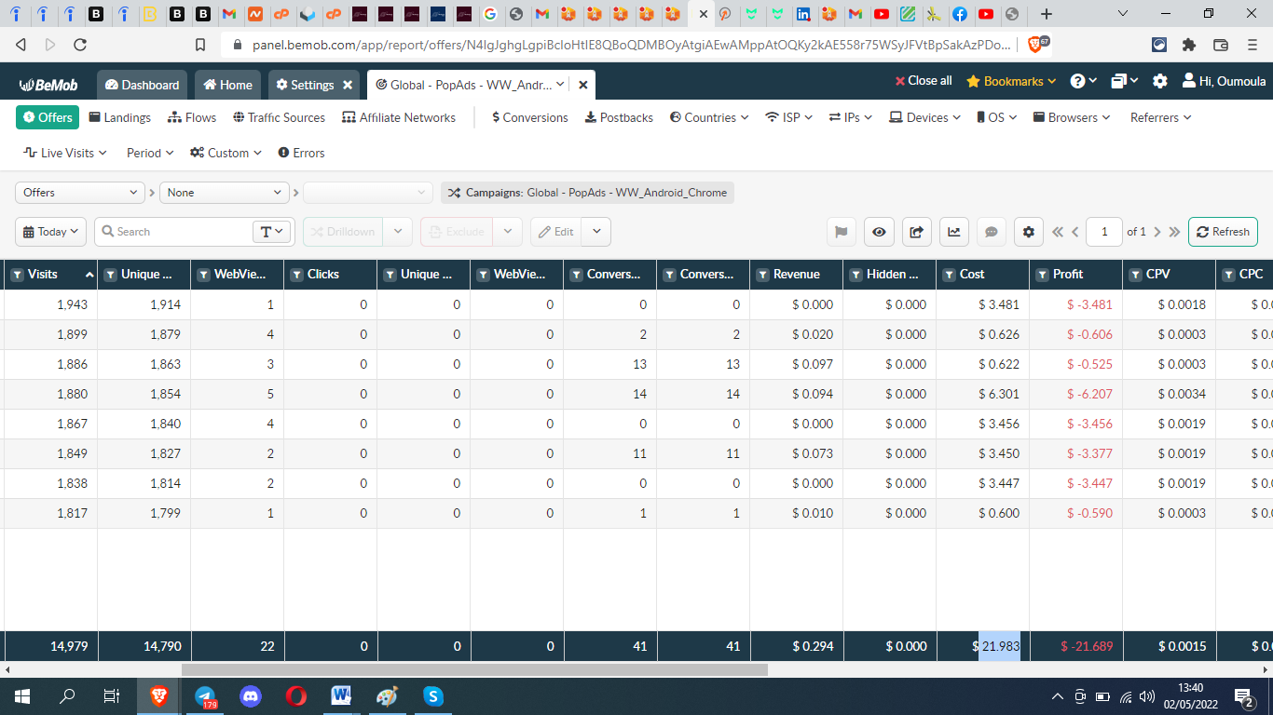Click the export/share icon in report toolbar
1273x715 pixels.
(x=916, y=232)
